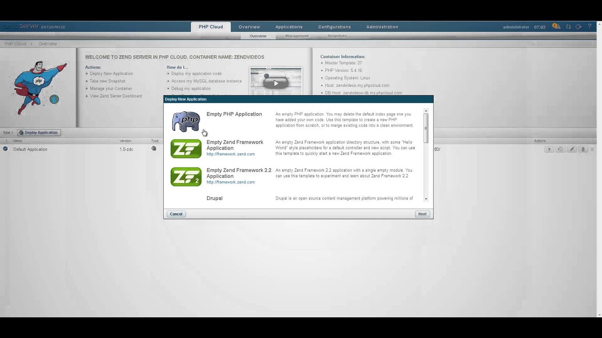Click the PHP Cloud breadcrumb
Viewport: 602px width, 338px height.
coord(15,44)
